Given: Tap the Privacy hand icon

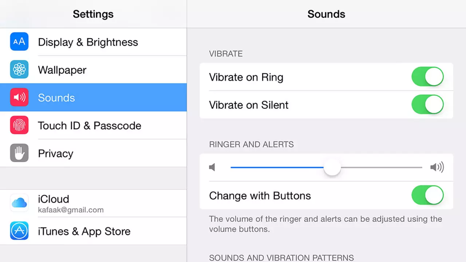Looking at the screenshot, I should (x=19, y=153).
